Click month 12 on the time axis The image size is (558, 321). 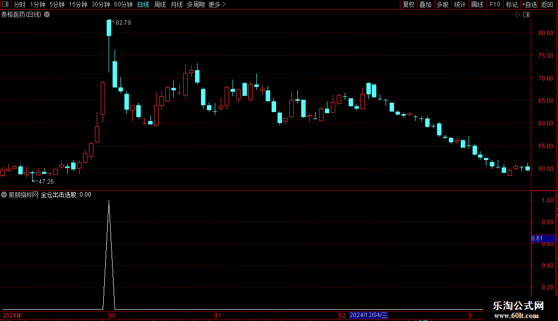point(342,315)
